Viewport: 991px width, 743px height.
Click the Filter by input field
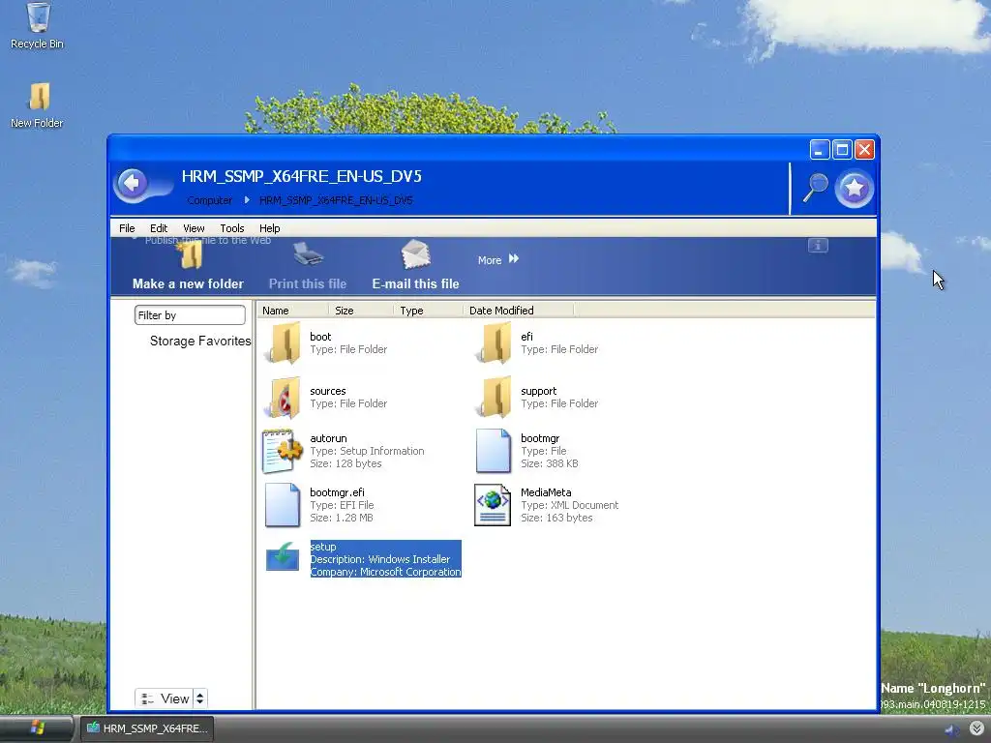click(x=190, y=314)
